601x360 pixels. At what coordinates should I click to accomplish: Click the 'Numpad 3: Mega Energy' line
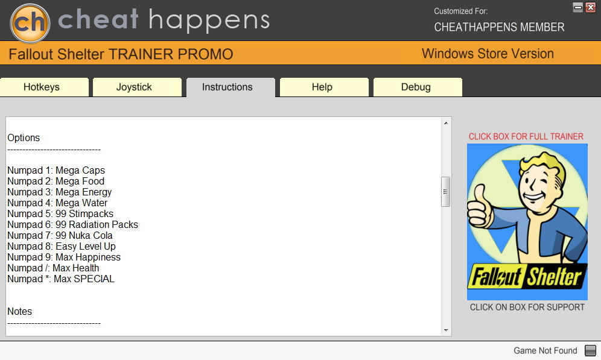click(59, 192)
